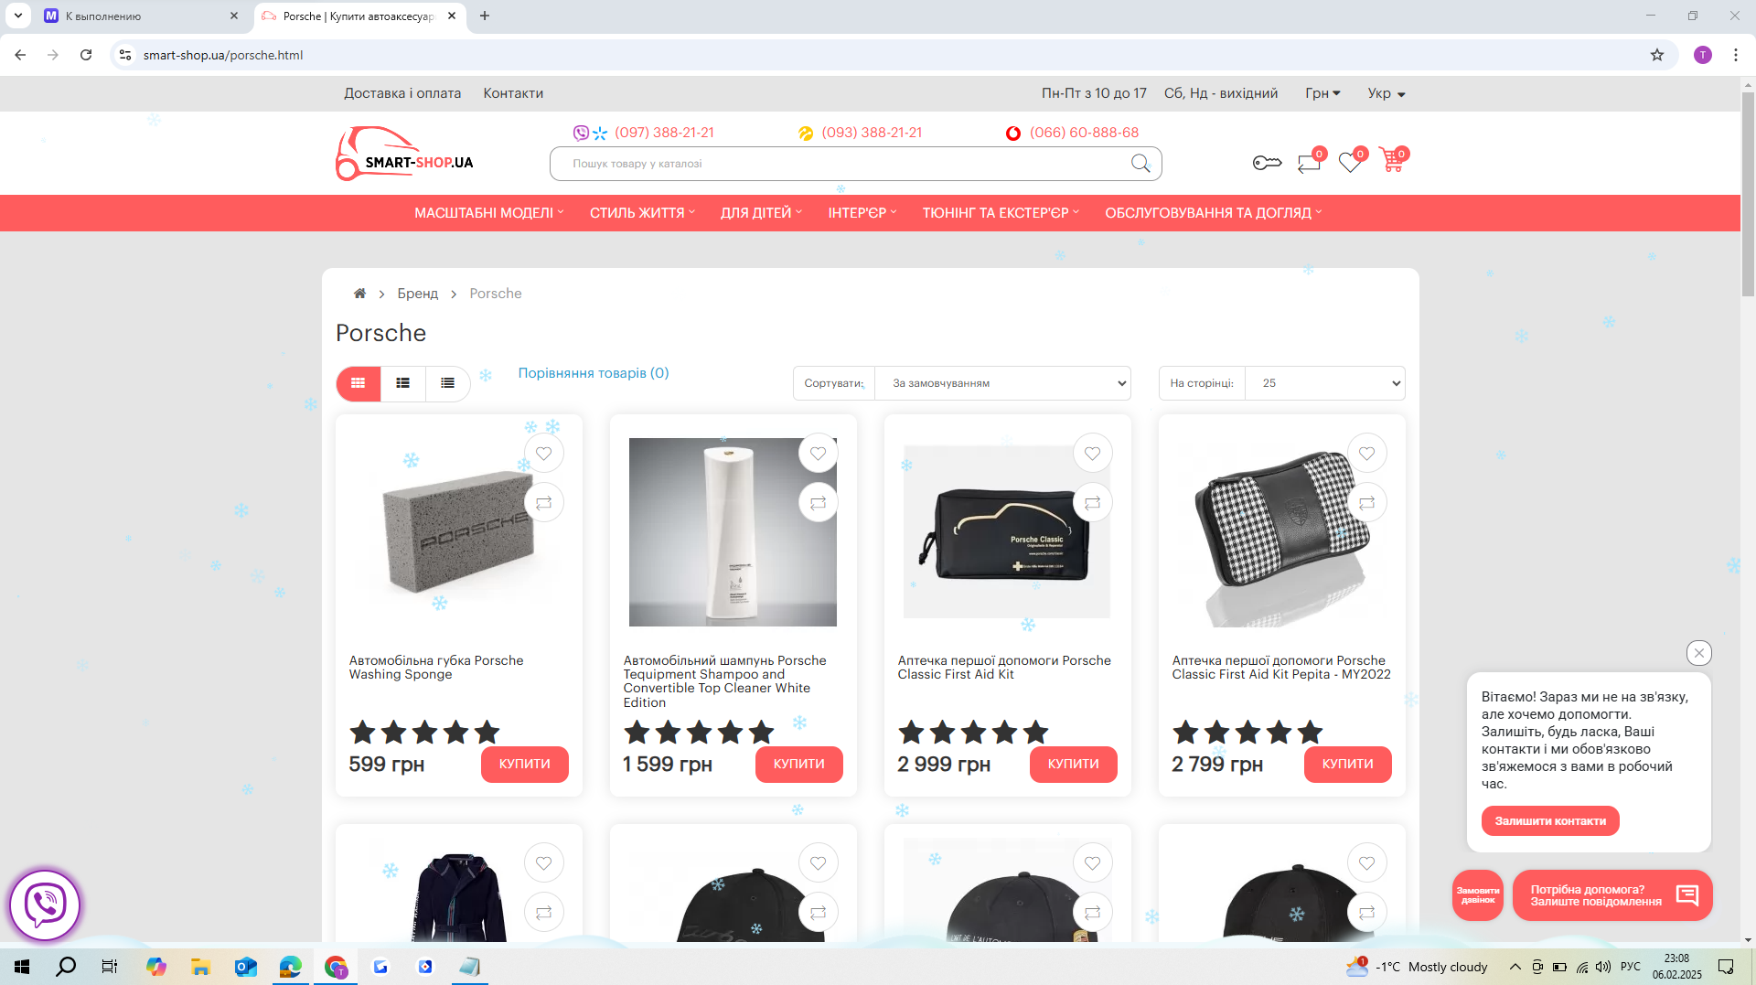Open Порівняння товарів (0) link
This screenshot has width=1756, height=985.
click(594, 373)
